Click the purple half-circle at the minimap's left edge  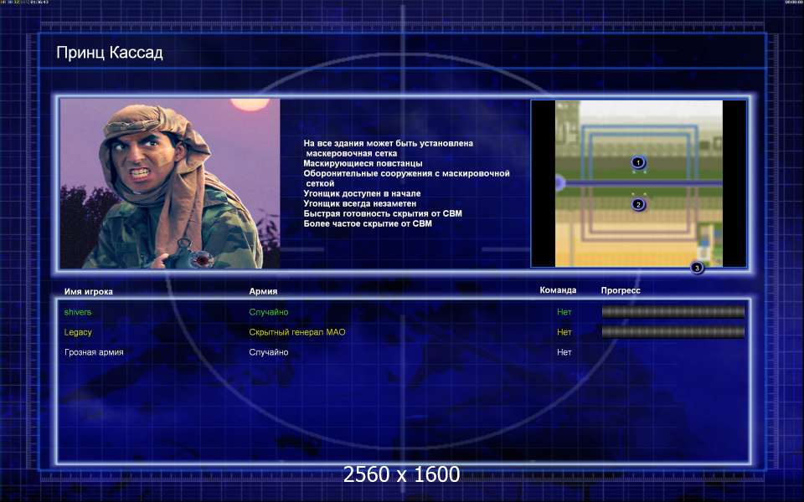point(560,182)
